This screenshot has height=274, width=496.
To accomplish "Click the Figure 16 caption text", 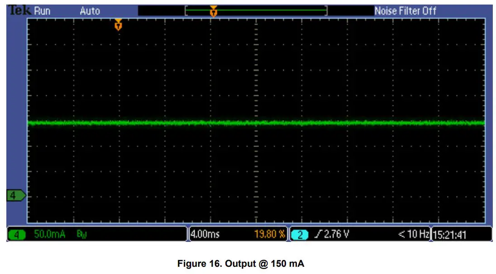I will (x=241, y=264).
